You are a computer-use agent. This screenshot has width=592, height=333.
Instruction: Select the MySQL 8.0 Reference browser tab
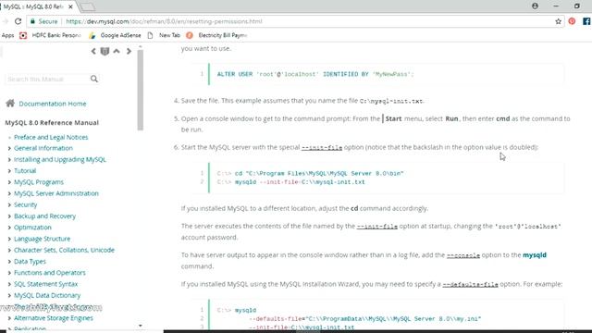[33, 6]
